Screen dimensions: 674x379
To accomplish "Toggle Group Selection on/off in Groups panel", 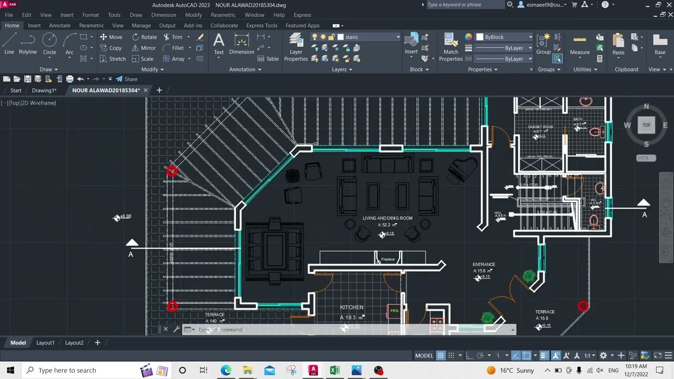I will [558, 58].
